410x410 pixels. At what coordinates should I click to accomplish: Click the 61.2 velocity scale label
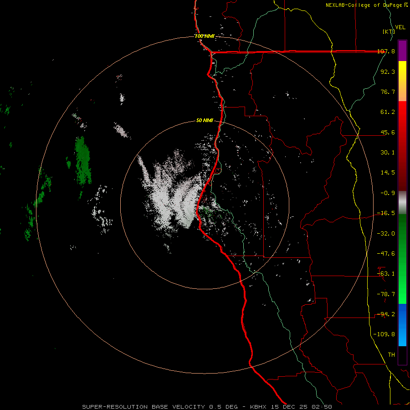pyautogui.click(x=388, y=112)
